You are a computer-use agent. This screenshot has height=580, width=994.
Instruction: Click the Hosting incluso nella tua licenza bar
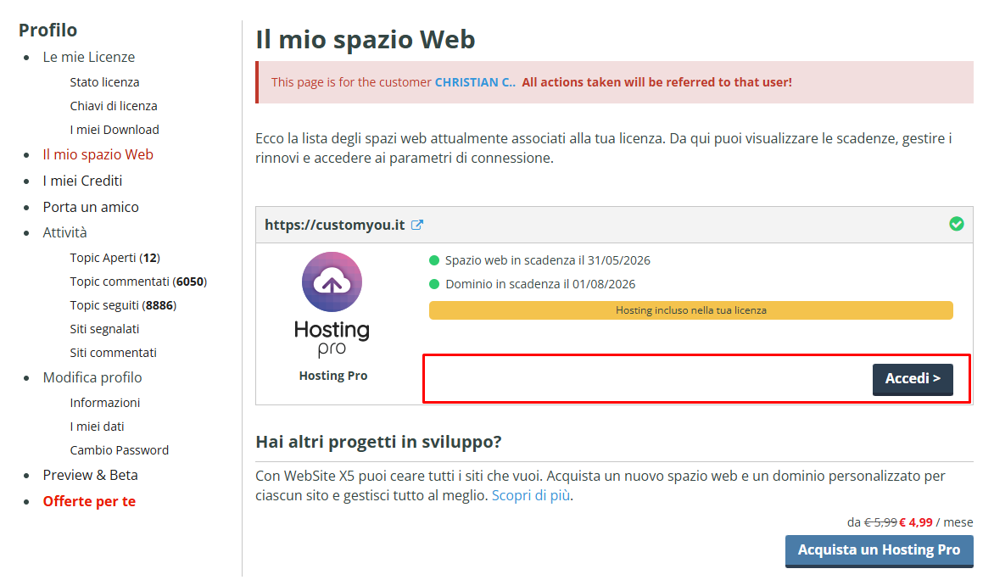pyautogui.click(x=690, y=310)
